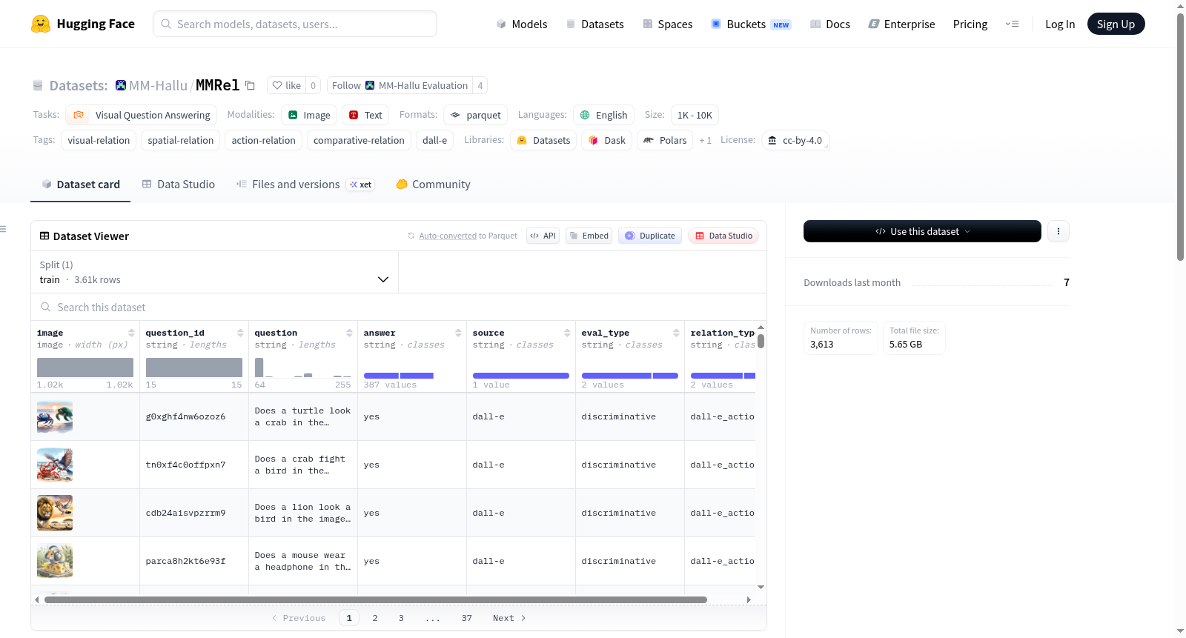Expand the Split train dropdown
The width and height of the screenshot is (1186, 638).
(x=214, y=273)
